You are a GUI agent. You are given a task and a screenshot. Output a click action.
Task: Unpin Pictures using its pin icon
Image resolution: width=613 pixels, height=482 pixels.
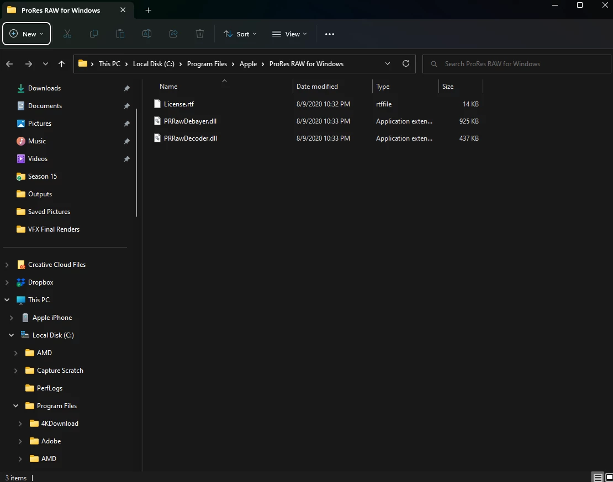click(x=126, y=124)
